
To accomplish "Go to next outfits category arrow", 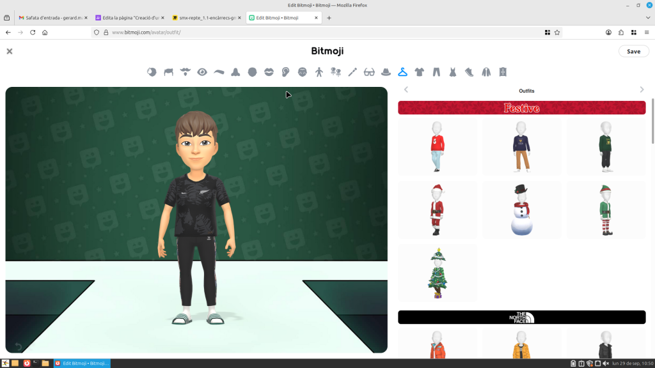I will (642, 90).
